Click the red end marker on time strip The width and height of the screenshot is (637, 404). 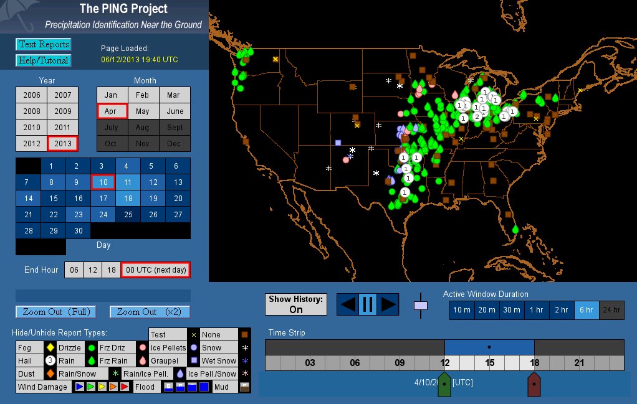(534, 385)
